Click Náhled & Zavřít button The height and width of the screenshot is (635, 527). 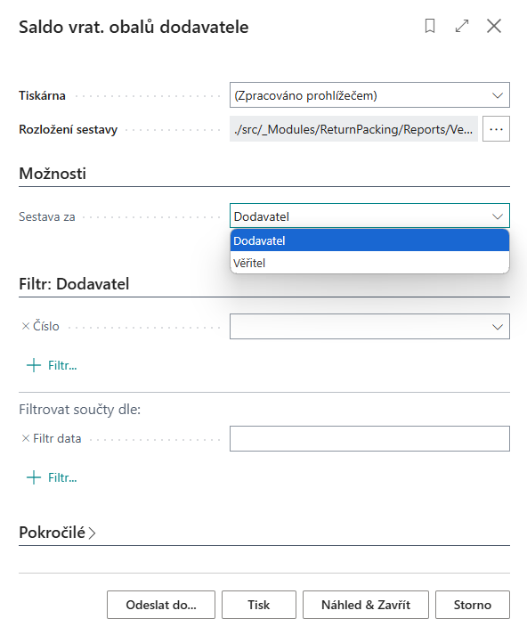366,605
